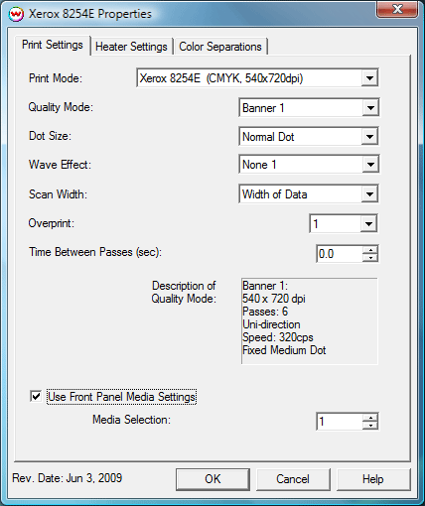
Task: Open the Heater Settings tab
Action: point(131,47)
